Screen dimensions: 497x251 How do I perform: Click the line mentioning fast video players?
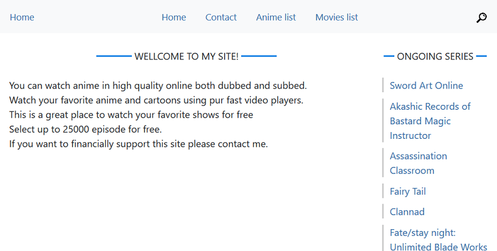click(x=156, y=100)
